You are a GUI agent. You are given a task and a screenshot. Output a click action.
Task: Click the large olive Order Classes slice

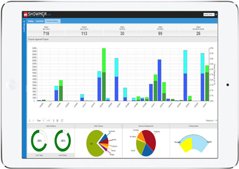(x=93, y=144)
